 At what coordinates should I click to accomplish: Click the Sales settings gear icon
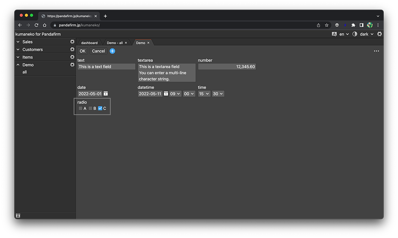point(72,42)
